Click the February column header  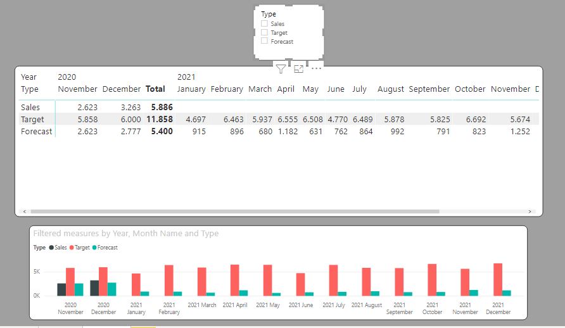pyautogui.click(x=227, y=89)
